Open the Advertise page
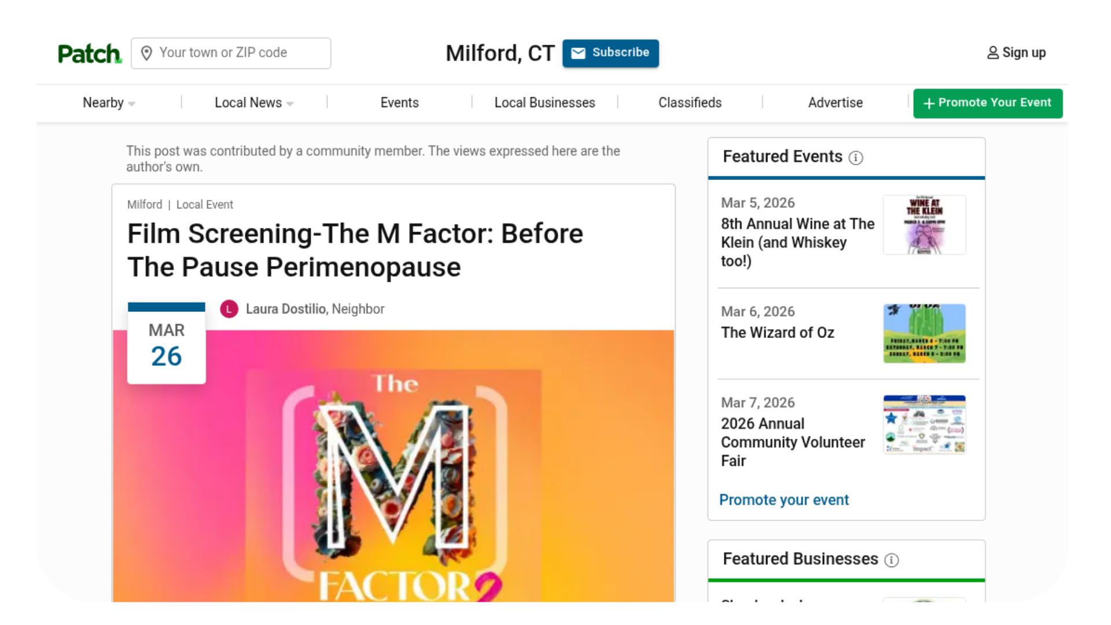Viewport: 1111px width, 625px height. click(x=835, y=103)
